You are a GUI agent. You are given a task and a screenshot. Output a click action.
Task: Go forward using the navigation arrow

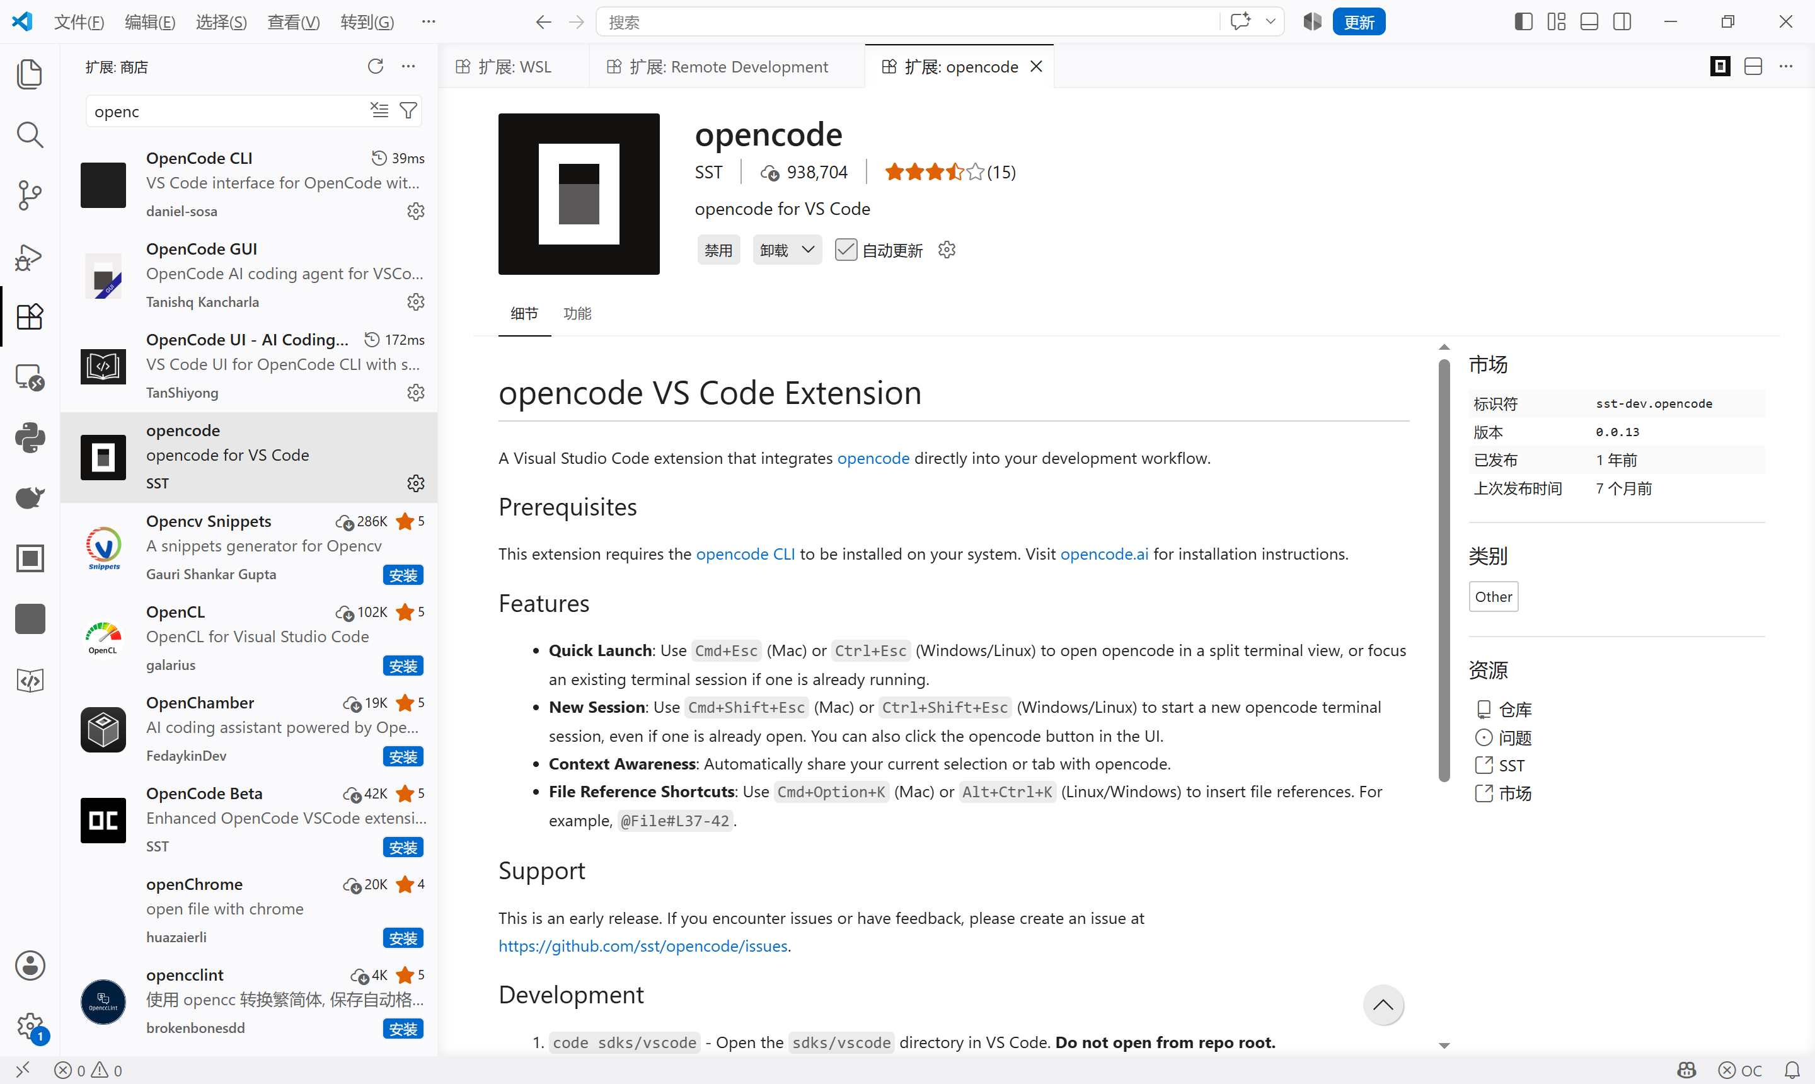coord(576,22)
